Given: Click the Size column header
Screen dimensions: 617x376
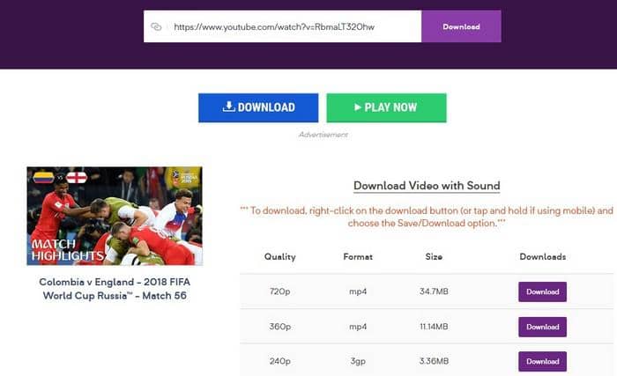Looking at the screenshot, I should coord(434,257).
